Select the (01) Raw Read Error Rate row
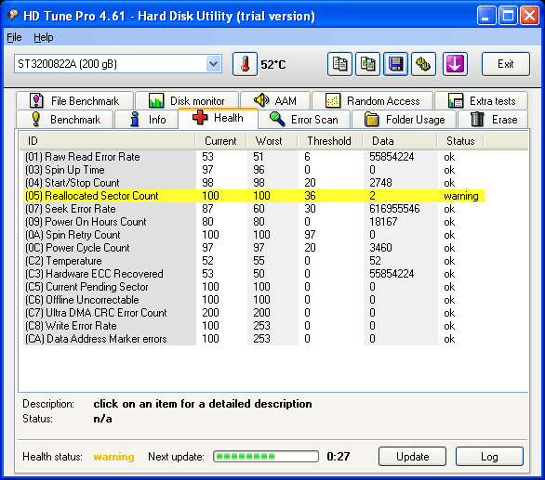This screenshot has width=545, height=480. pyautogui.click(x=254, y=157)
